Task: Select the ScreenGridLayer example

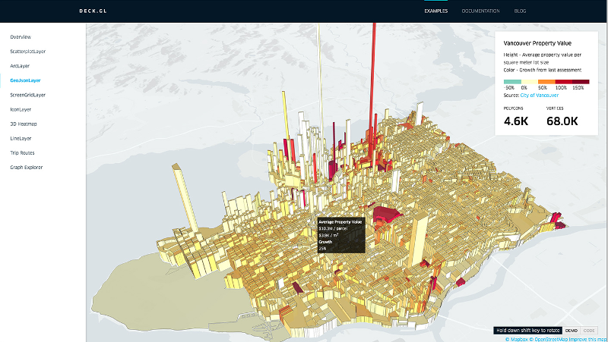Action: [x=28, y=95]
